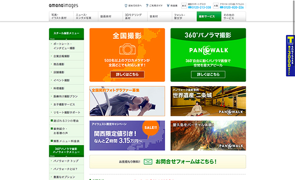Click the amanaimages logo
This screenshot has width=295, height=180.
63,5
